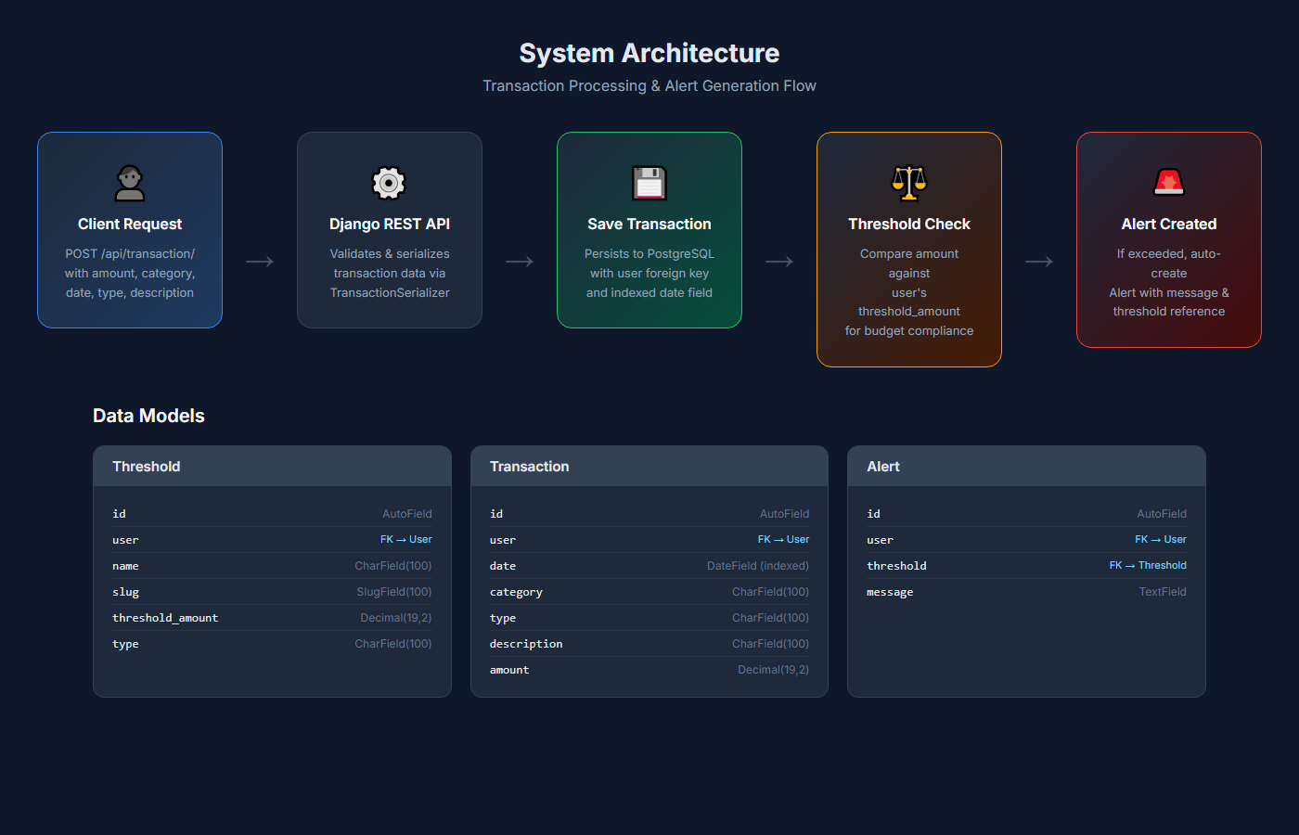
Task: Expand the Threshold model panel
Action: [272, 466]
